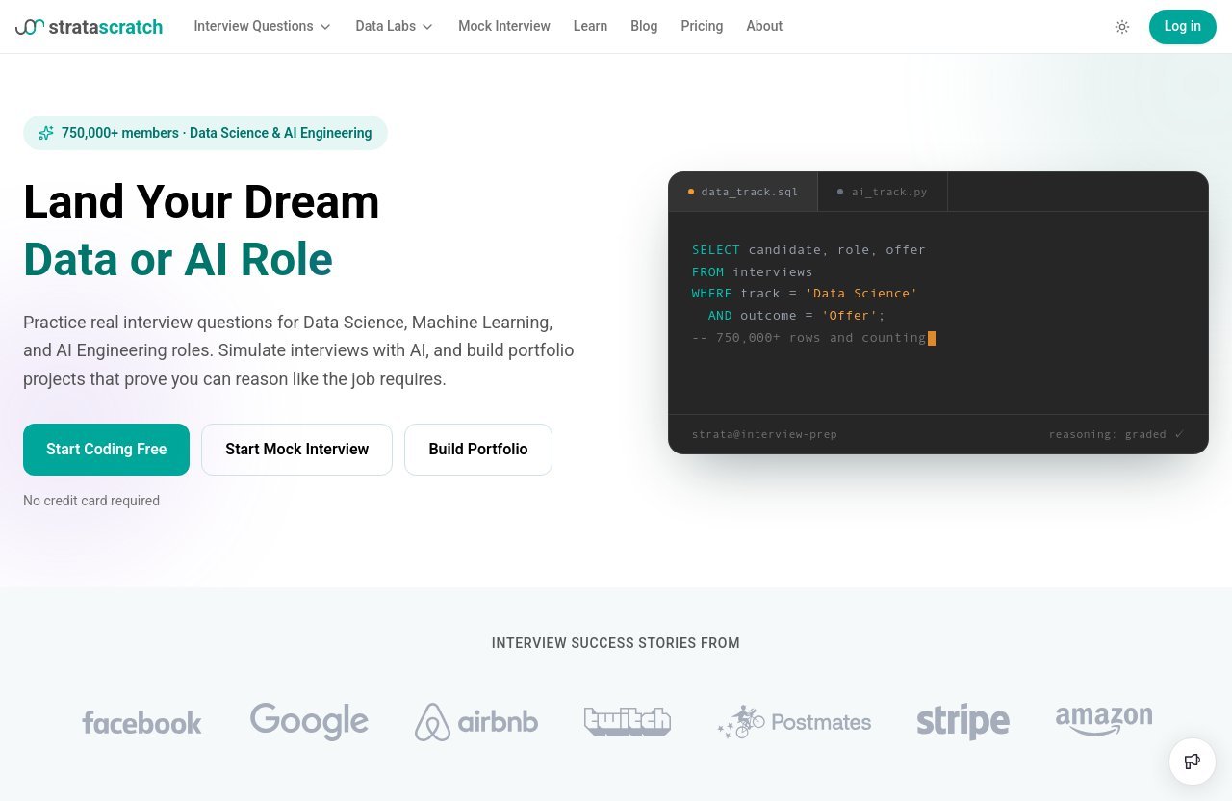This screenshot has height=801, width=1232.
Task: Go to the Blog page
Action: pyautogui.click(x=644, y=26)
